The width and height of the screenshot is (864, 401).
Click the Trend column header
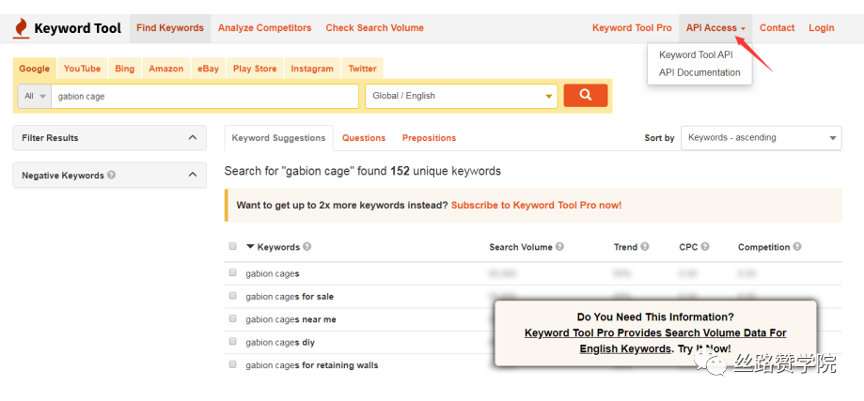(625, 247)
